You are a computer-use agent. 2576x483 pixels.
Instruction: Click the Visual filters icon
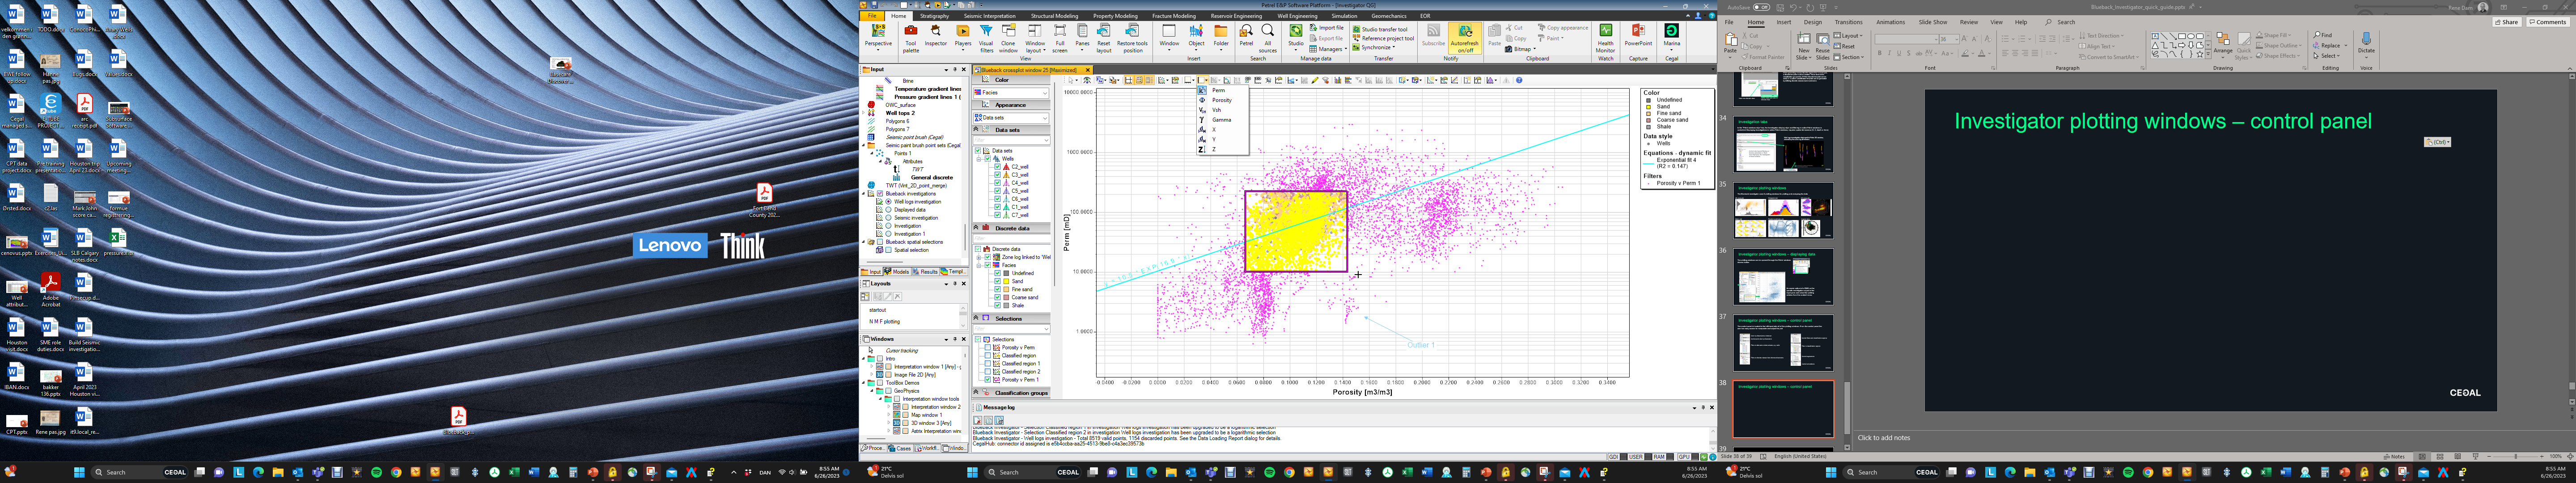coord(986,38)
